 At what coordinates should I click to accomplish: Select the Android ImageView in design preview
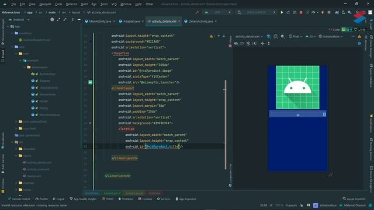(297, 87)
